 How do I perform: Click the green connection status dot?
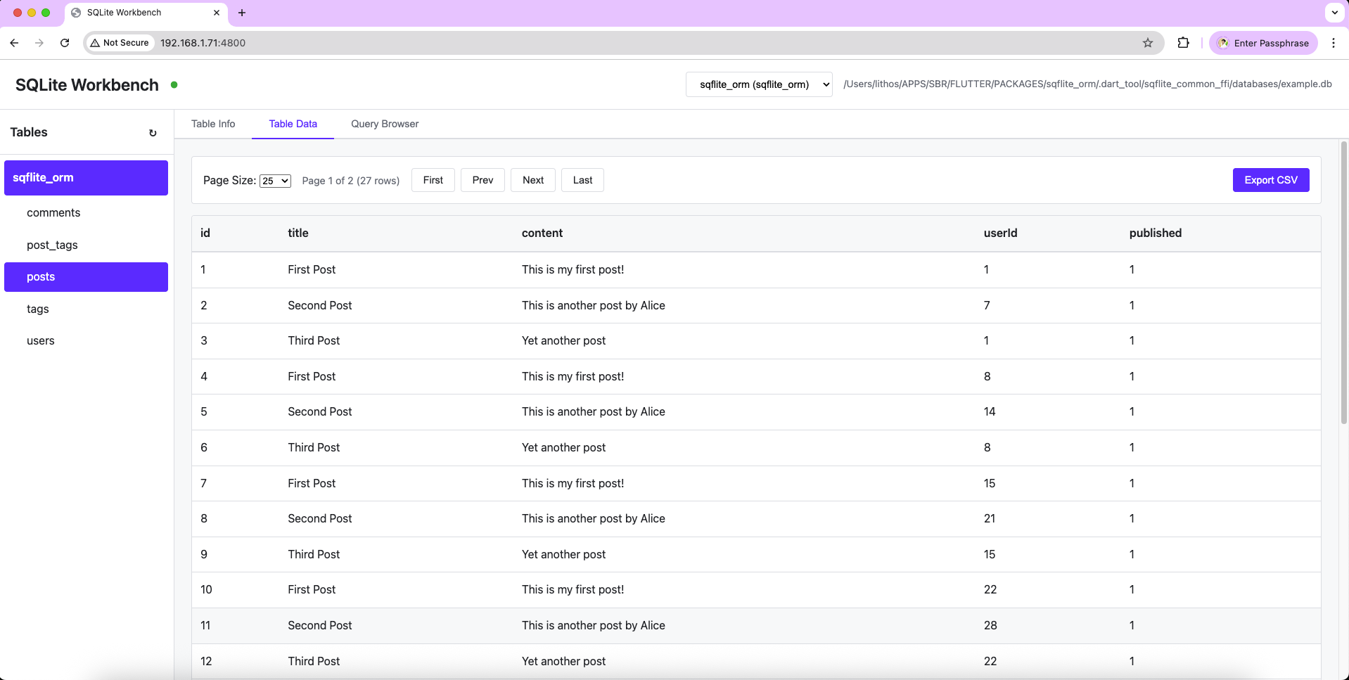(174, 84)
